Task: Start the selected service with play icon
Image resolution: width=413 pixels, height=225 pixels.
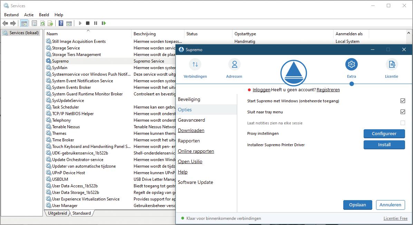Action: [80, 23]
